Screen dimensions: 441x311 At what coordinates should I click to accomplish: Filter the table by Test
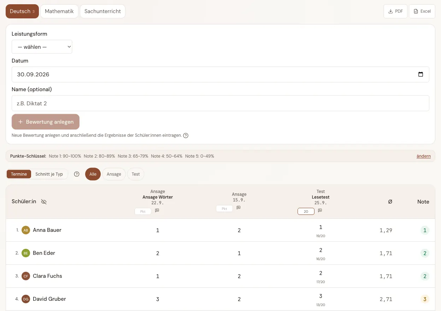pyautogui.click(x=136, y=174)
